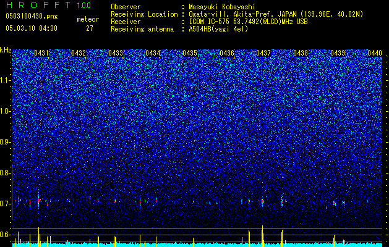Click the tallest yellow intensity spike below 0437
Image resolution: width=389 pixels, height=247 pixels.
point(262,236)
